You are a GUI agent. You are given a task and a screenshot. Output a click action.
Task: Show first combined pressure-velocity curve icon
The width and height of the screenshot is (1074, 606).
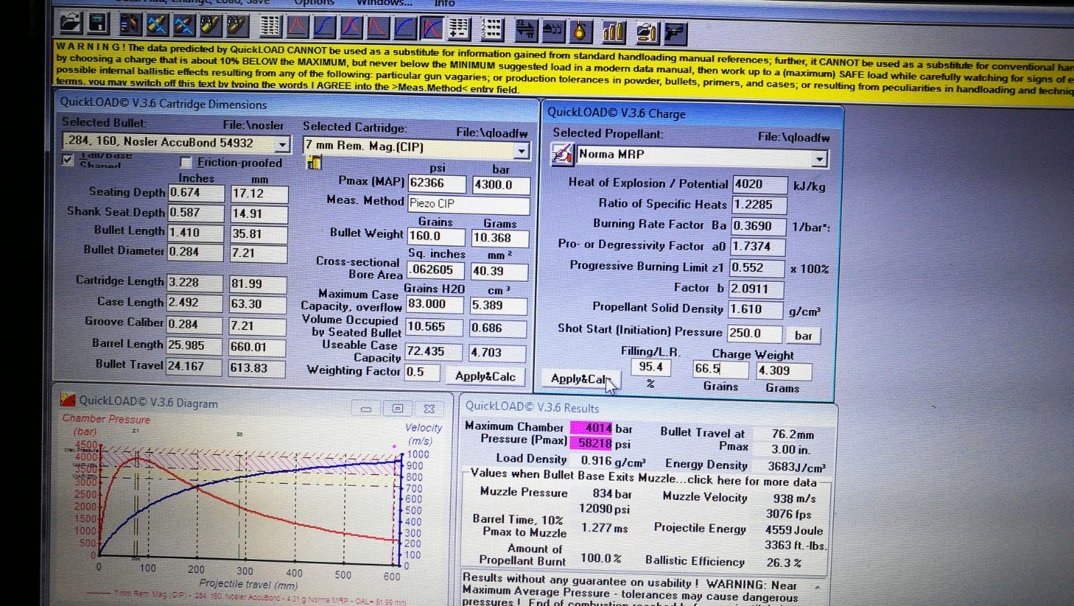tap(351, 28)
